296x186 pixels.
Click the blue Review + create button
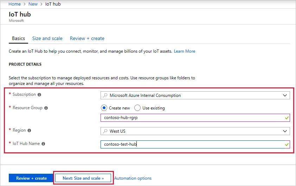click(x=31, y=178)
